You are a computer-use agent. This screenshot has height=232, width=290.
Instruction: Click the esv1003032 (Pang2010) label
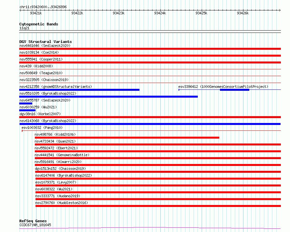(42, 128)
